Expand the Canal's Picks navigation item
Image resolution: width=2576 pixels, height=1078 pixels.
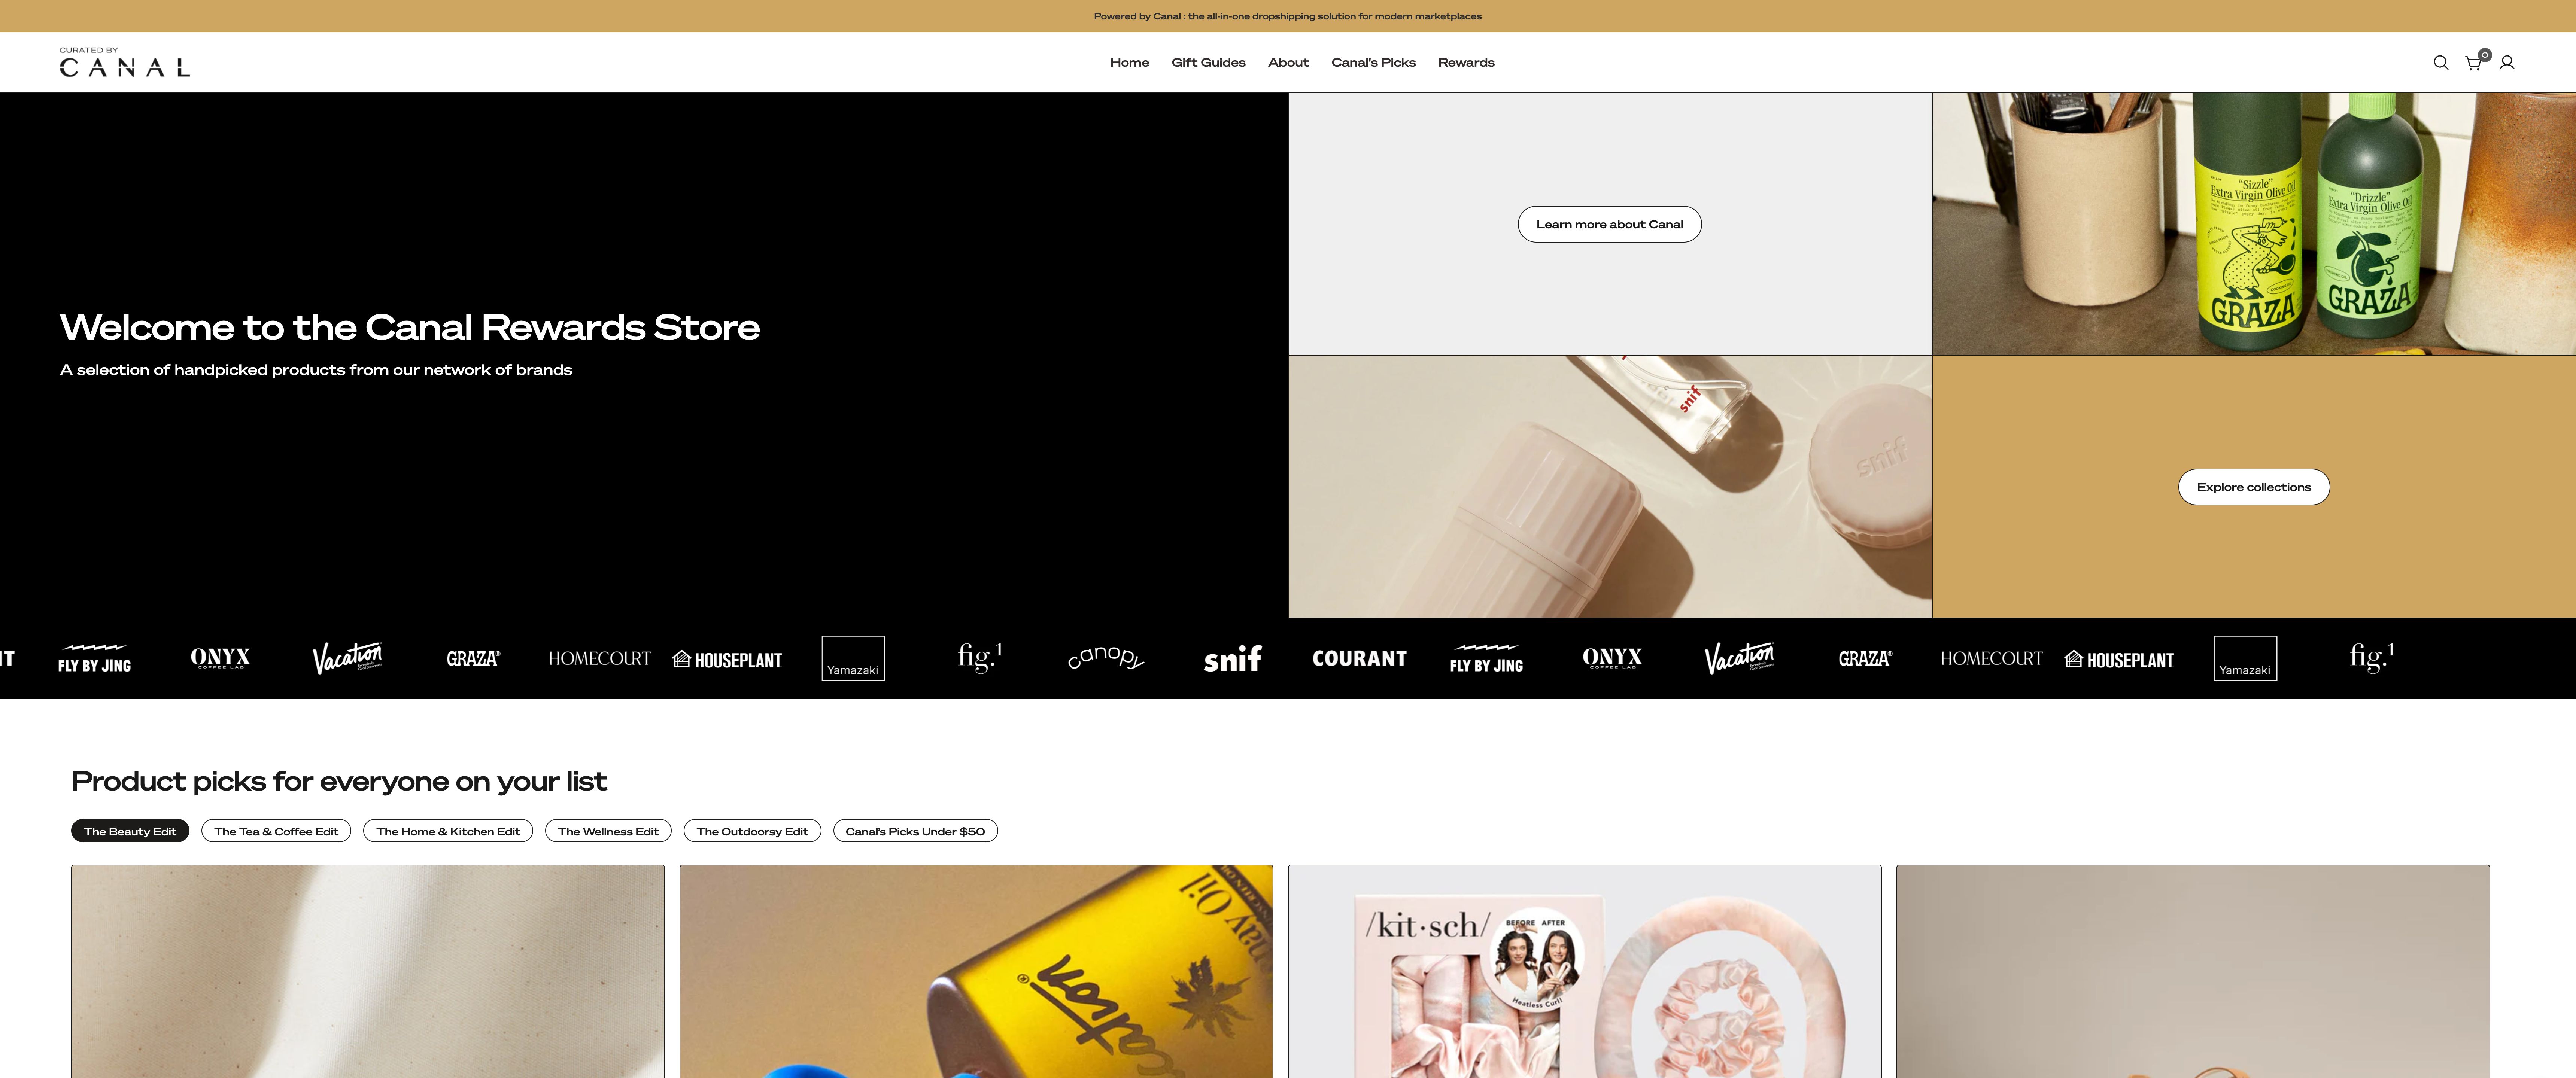click(x=1372, y=61)
